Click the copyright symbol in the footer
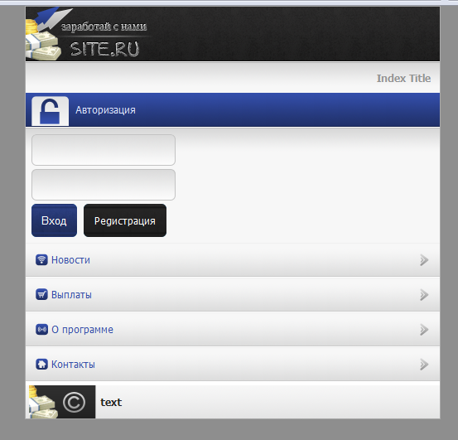The width and height of the screenshot is (458, 440). tap(74, 403)
